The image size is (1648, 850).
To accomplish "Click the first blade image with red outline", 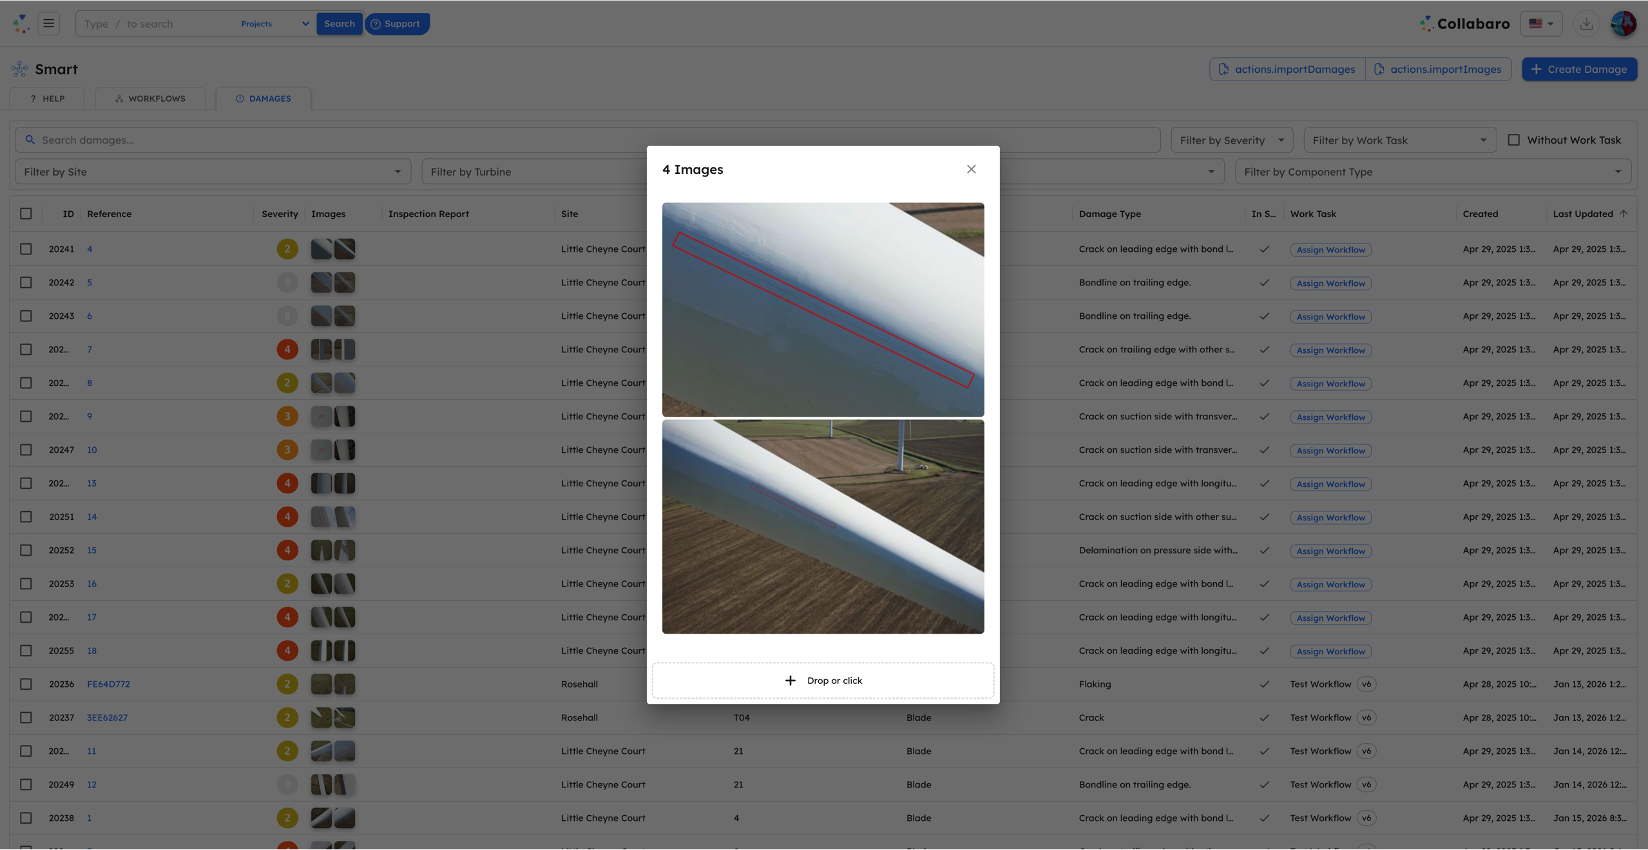I will click(x=823, y=309).
